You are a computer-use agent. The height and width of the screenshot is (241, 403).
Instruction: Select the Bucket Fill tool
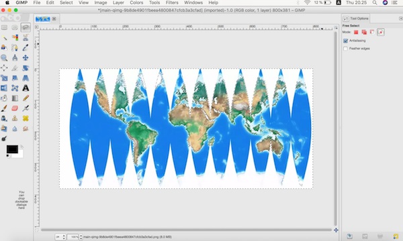pyautogui.click(x=4, y=98)
